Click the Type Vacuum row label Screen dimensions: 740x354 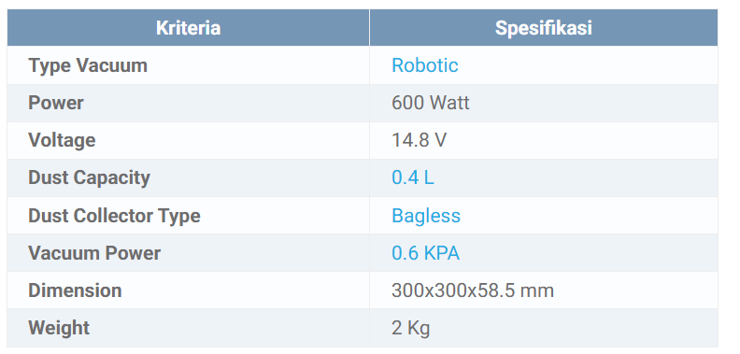pyautogui.click(x=88, y=65)
